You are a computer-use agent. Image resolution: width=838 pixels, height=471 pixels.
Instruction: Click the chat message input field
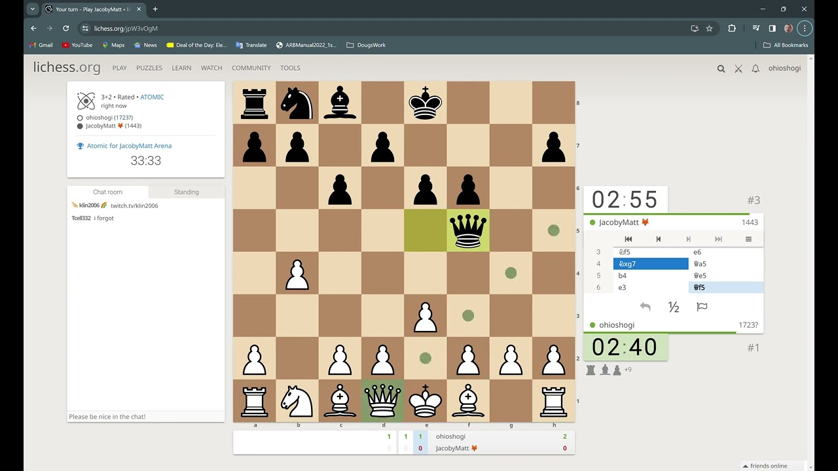pyautogui.click(x=146, y=417)
